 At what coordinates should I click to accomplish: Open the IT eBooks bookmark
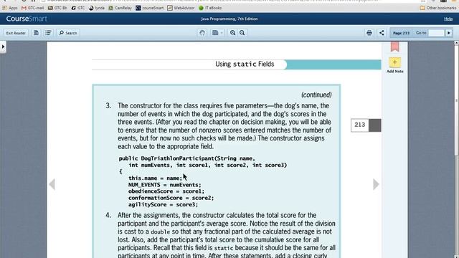[210, 8]
